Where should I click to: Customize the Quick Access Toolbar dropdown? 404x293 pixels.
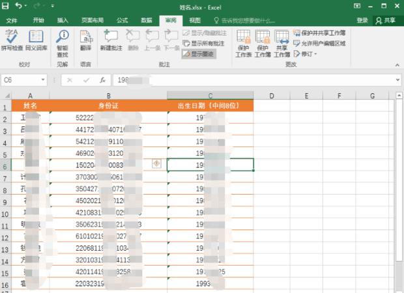[52, 6]
